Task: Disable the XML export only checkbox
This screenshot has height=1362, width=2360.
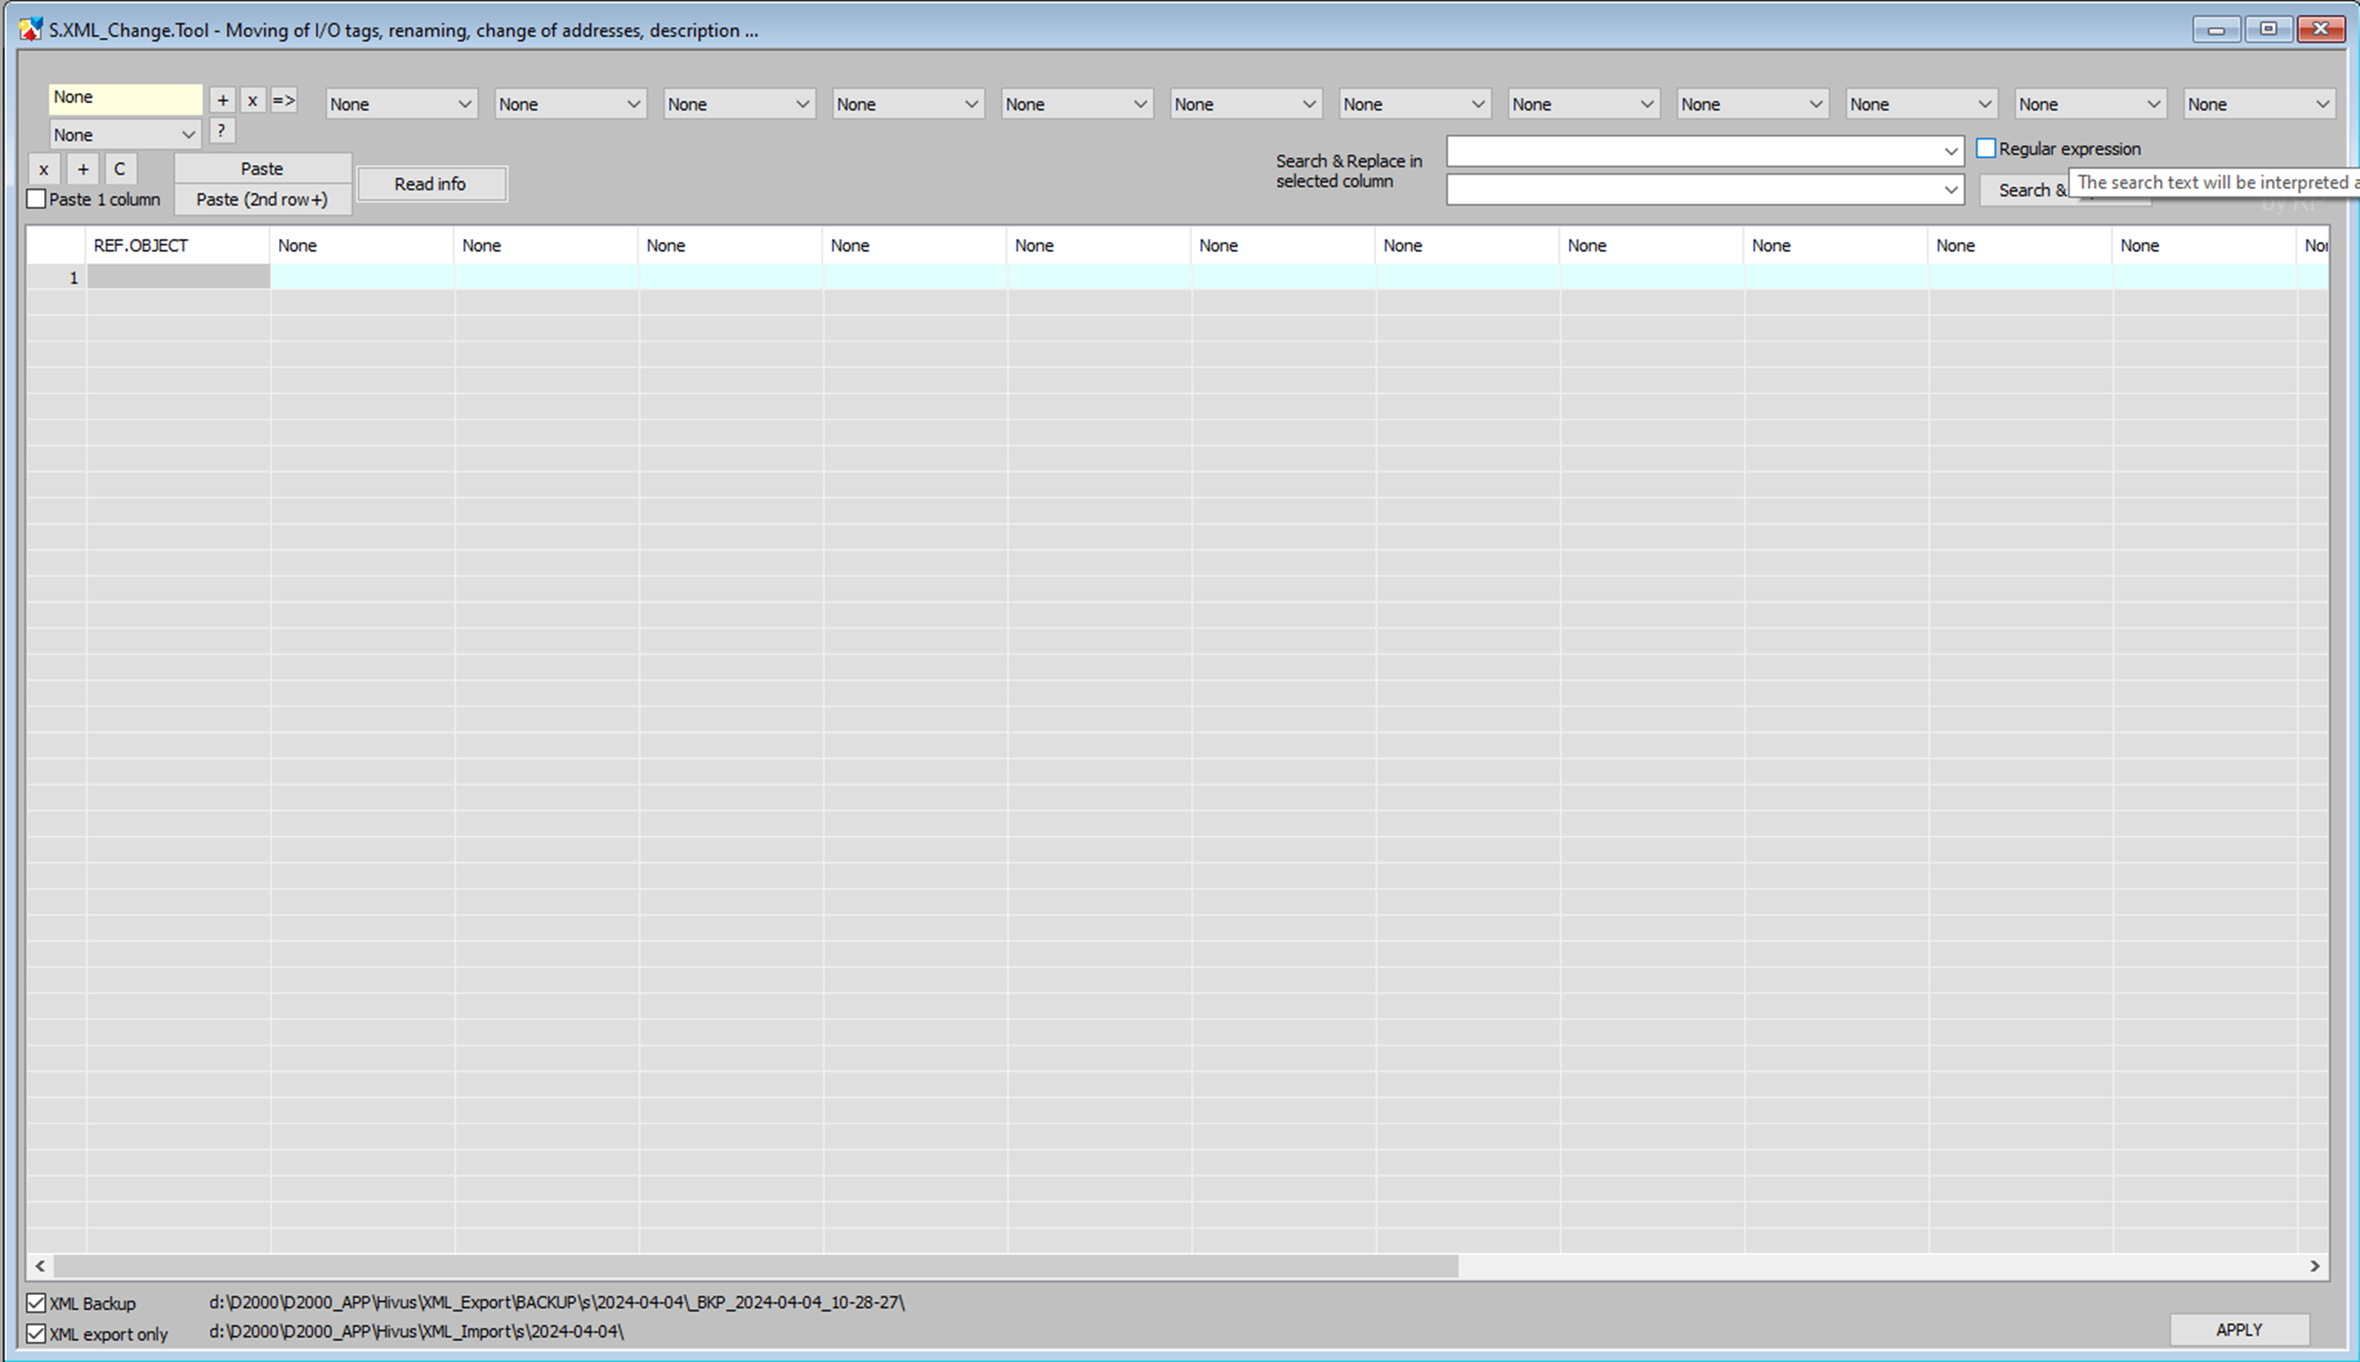Action: coord(36,1333)
